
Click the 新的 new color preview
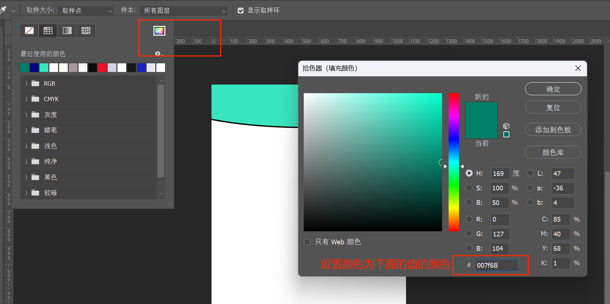481,111
